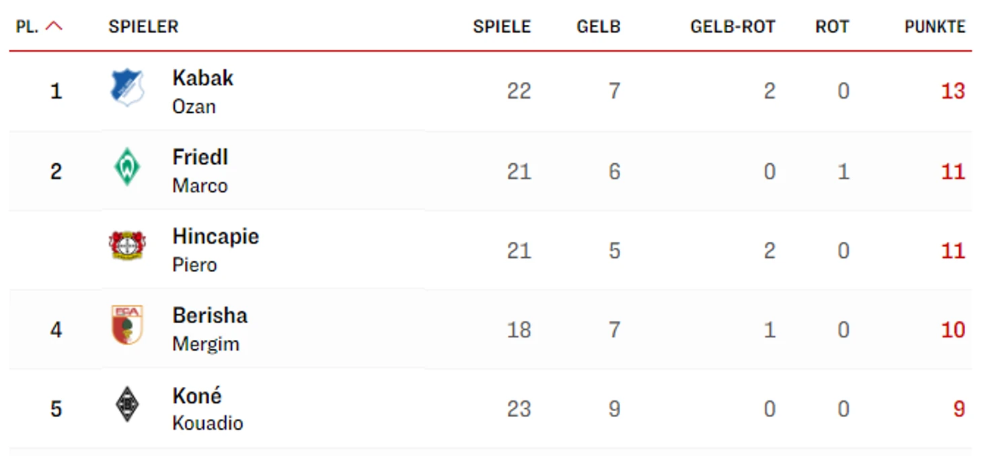Sort table by SPIELE column
982x456 pixels.
(502, 27)
